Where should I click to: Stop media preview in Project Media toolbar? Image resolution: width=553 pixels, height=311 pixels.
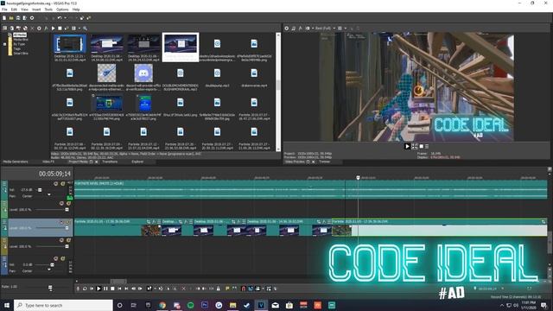60,29
